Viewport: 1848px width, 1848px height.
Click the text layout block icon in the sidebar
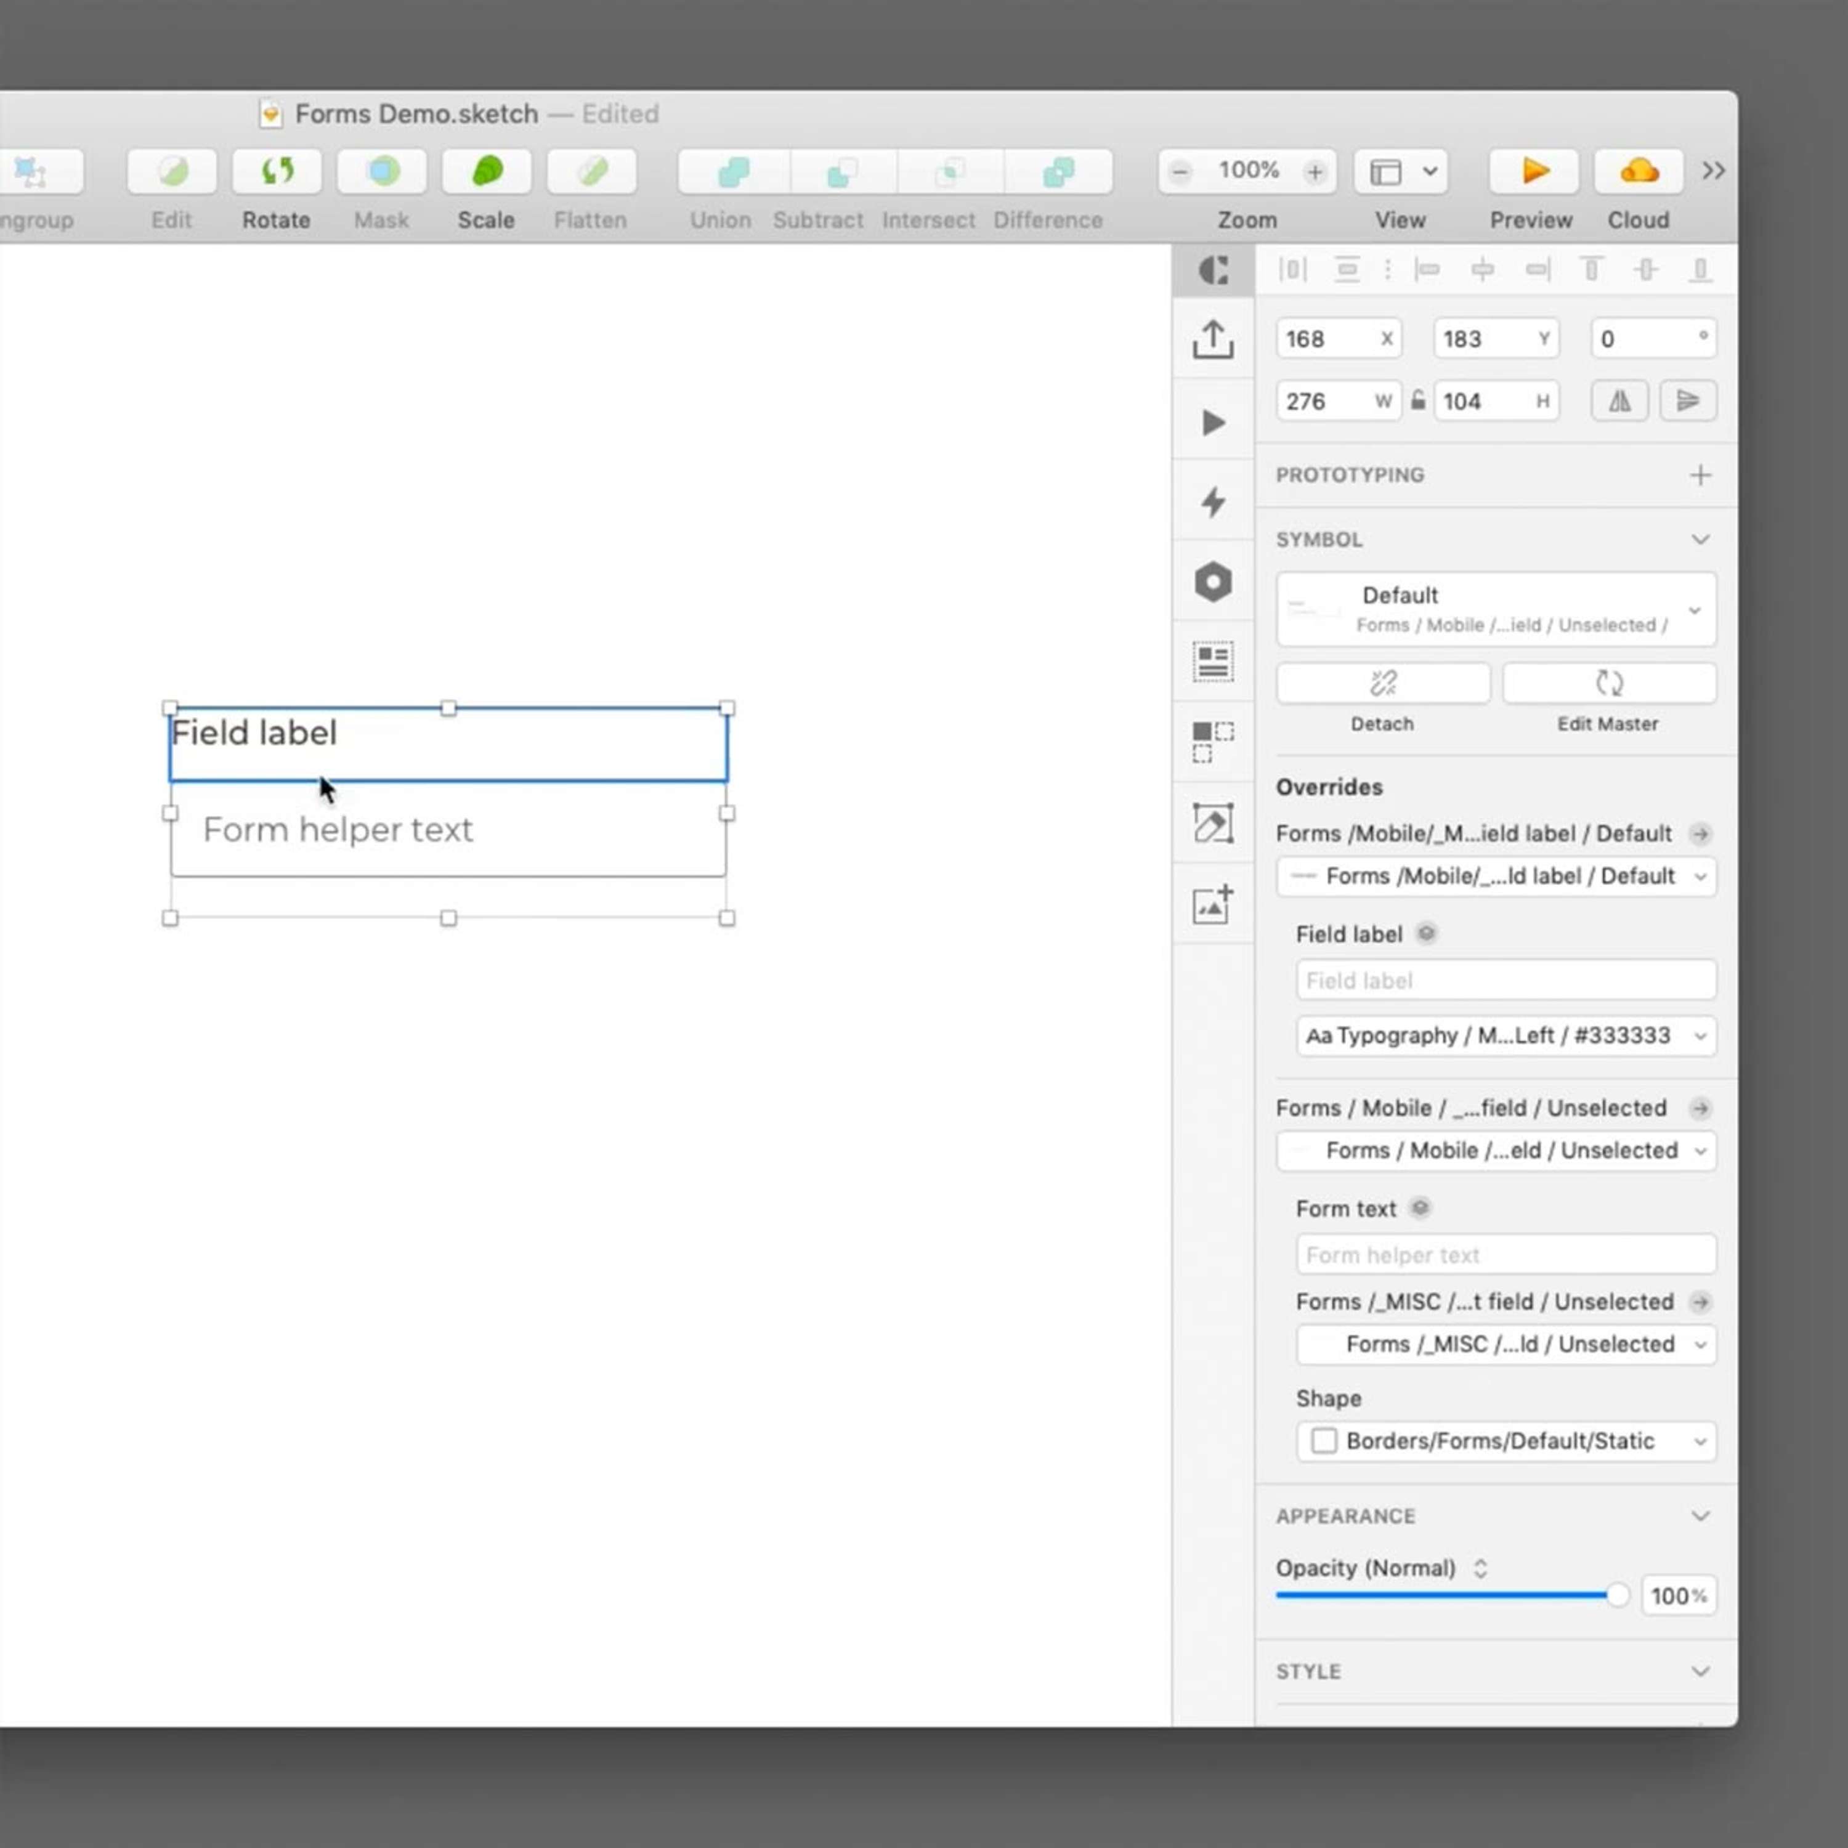(1213, 661)
